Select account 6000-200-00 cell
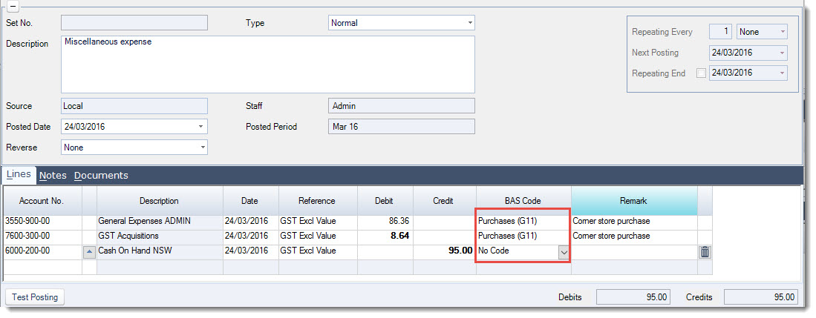816x318 pixels. point(42,251)
